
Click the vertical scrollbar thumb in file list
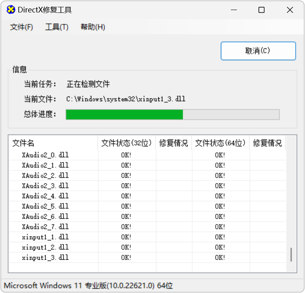291,254
